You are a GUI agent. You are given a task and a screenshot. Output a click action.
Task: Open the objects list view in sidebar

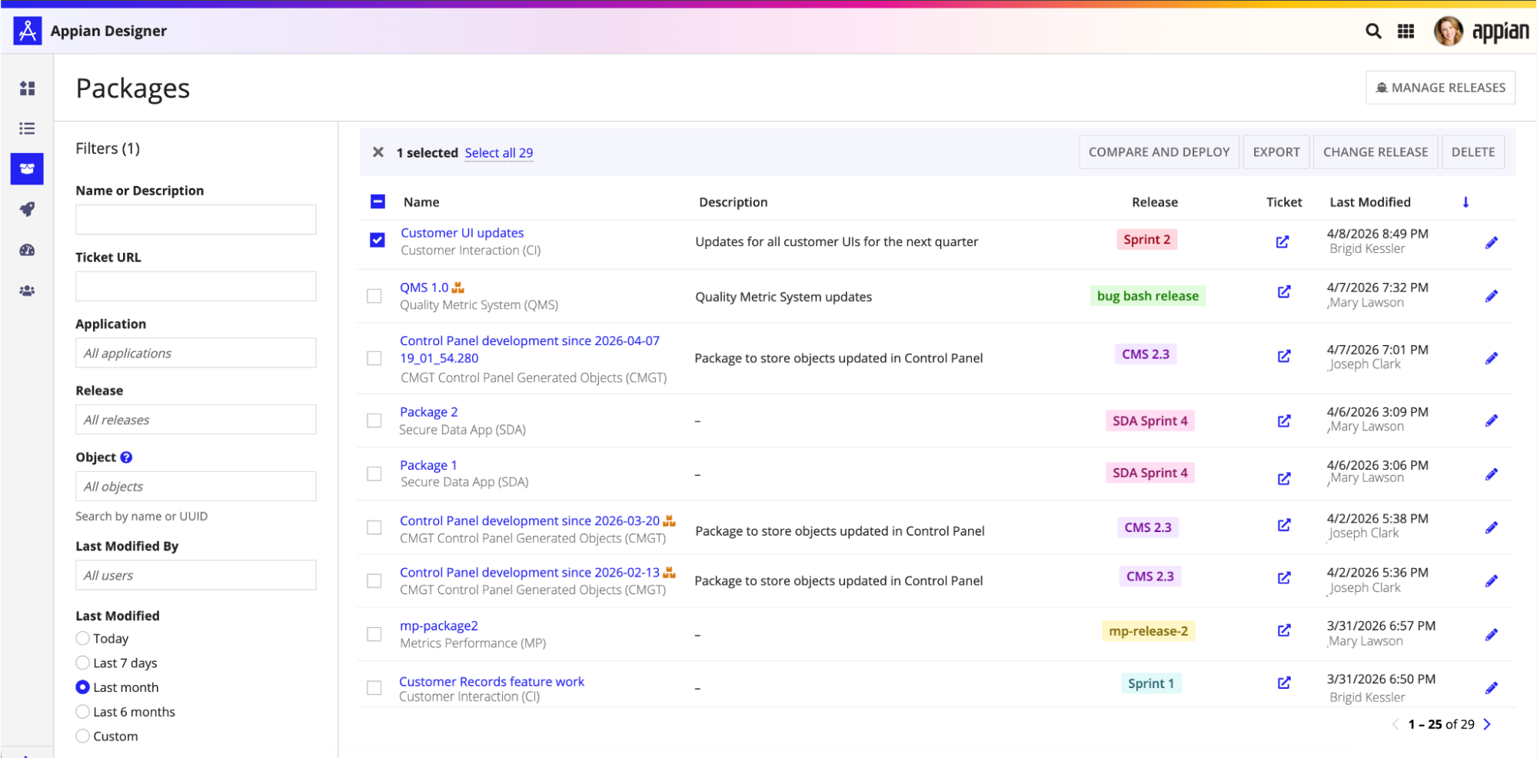(x=27, y=128)
